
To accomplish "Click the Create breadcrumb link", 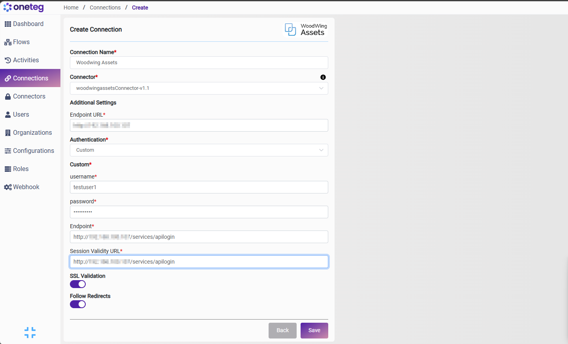I will tap(140, 7).
